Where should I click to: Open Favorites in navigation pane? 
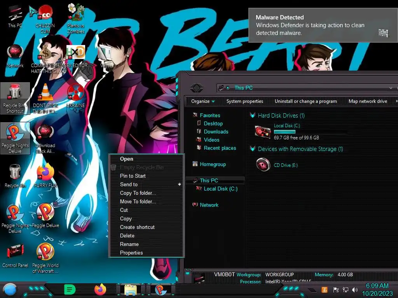coord(210,116)
